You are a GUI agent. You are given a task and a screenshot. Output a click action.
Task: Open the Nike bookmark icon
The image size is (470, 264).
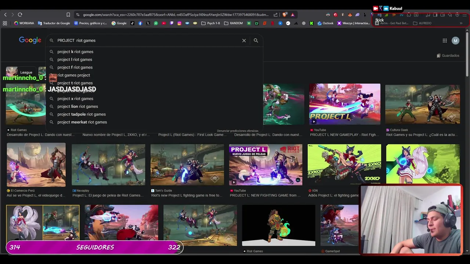pos(288,23)
